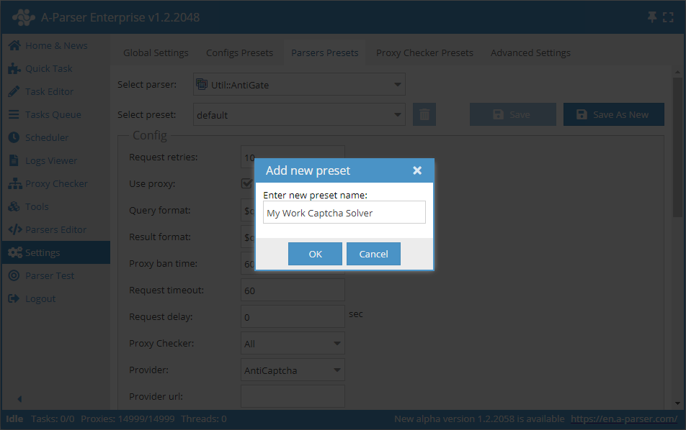Image resolution: width=686 pixels, height=430 pixels.
Task: Open Task Editor via its pencil icon
Action: coord(14,91)
